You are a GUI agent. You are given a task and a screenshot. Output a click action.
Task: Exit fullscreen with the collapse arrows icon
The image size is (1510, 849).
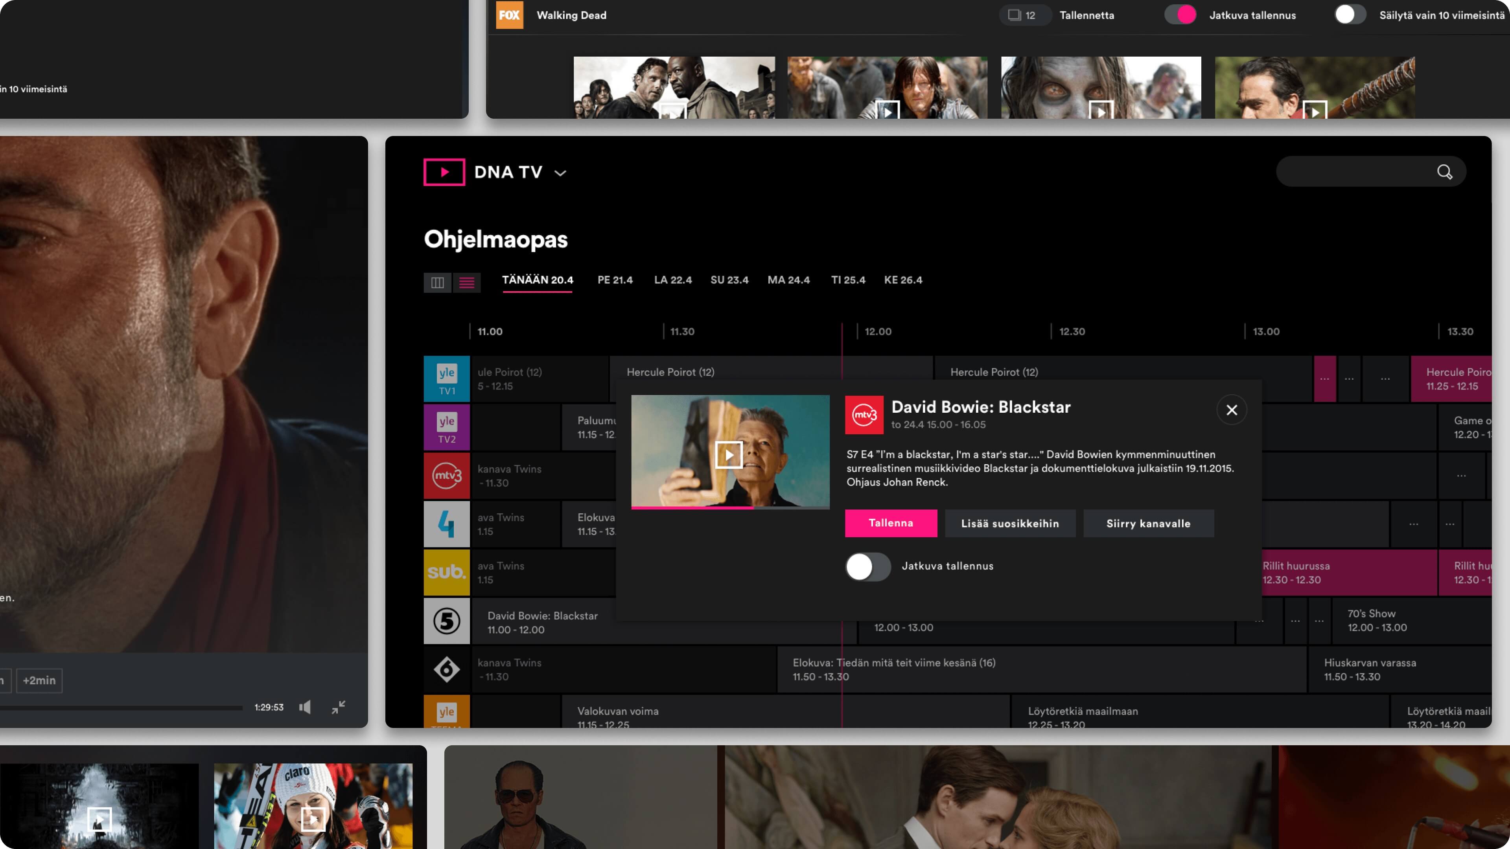(338, 707)
